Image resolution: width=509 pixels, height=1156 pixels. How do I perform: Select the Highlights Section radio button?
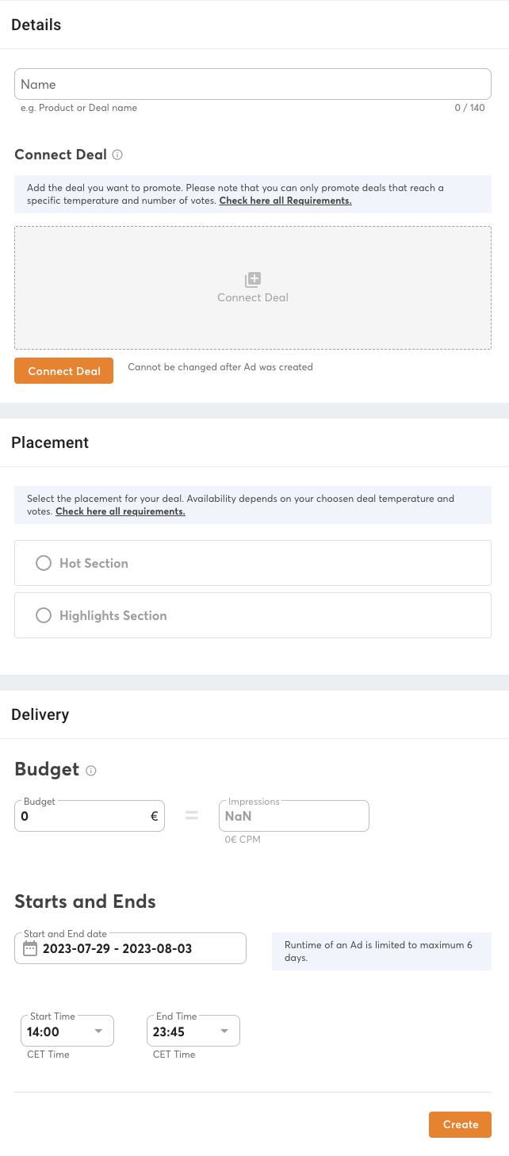44,615
